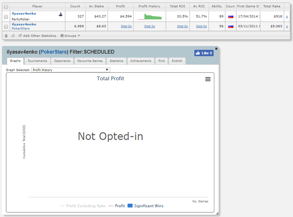Click the shark icon in the PartyPoker row
The height and width of the screenshot is (217, 293).
tap(61, 14)
